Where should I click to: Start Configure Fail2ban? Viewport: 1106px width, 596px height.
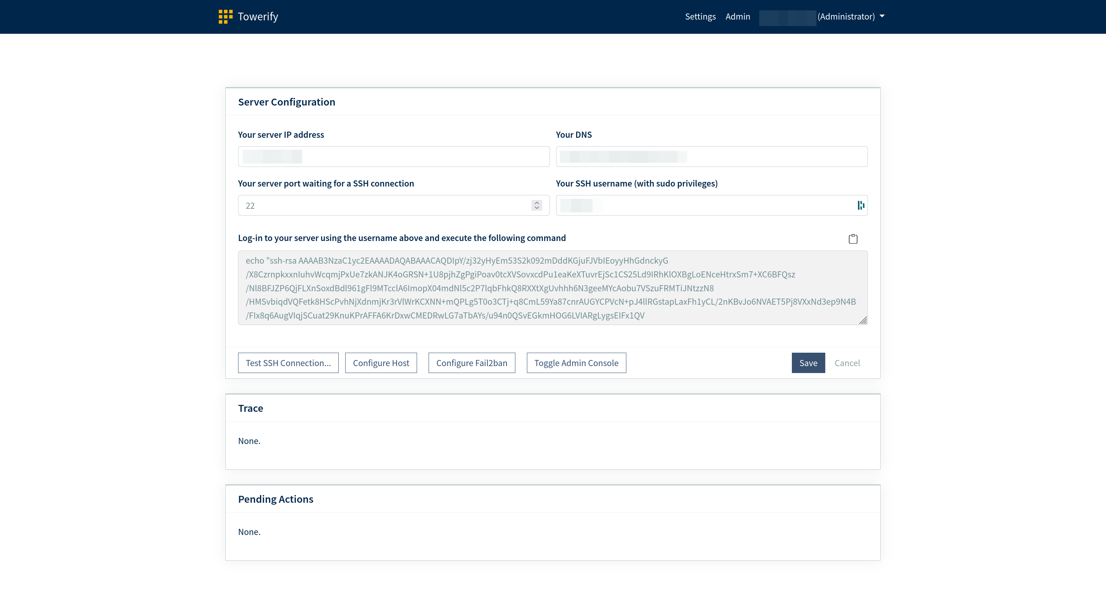pos(472,363)
